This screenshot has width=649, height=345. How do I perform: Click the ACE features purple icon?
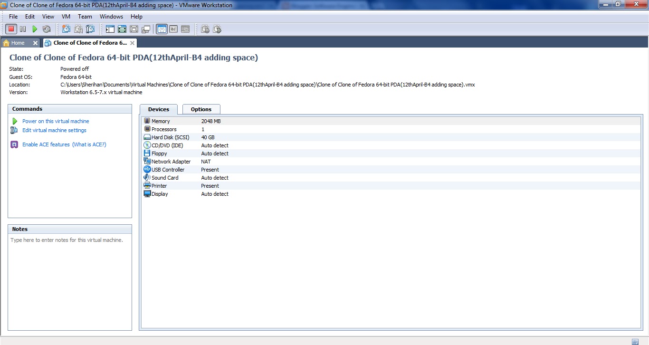coord(14,144)
